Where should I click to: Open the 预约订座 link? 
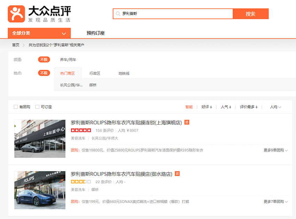(x=95, y=33)
